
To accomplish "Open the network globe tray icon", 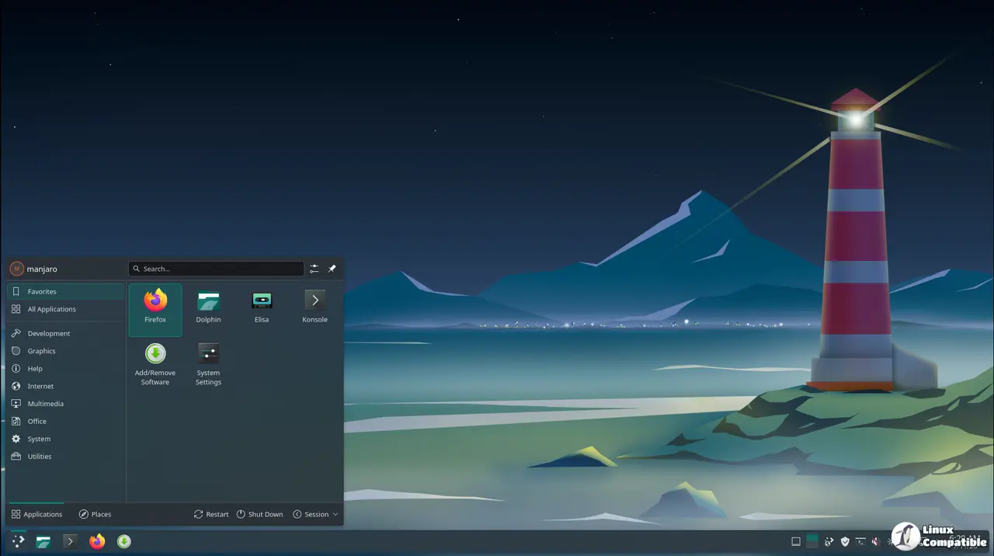I will click(x=829, y=541).
